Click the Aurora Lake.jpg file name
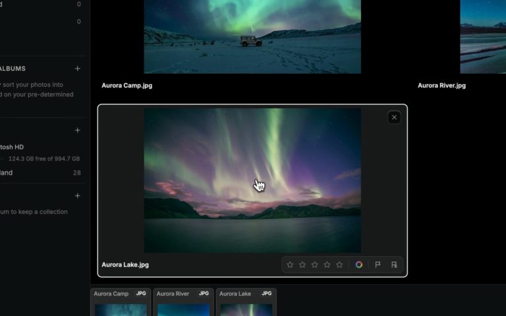Image resolution: width=506 pixels, height=316 pixels. pos(125,265)
